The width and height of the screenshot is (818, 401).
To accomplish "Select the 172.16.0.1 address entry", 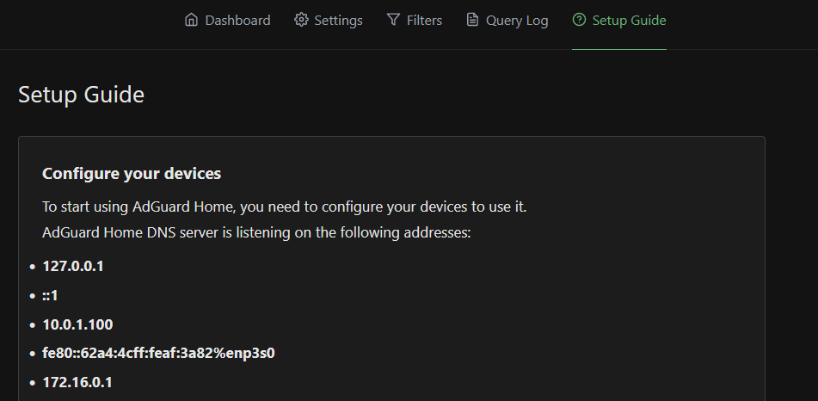I will coord(77,381).
